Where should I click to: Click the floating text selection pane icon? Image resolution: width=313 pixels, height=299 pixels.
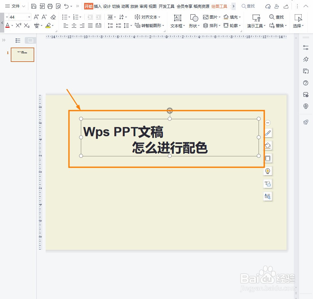click(x=268, y=196)
